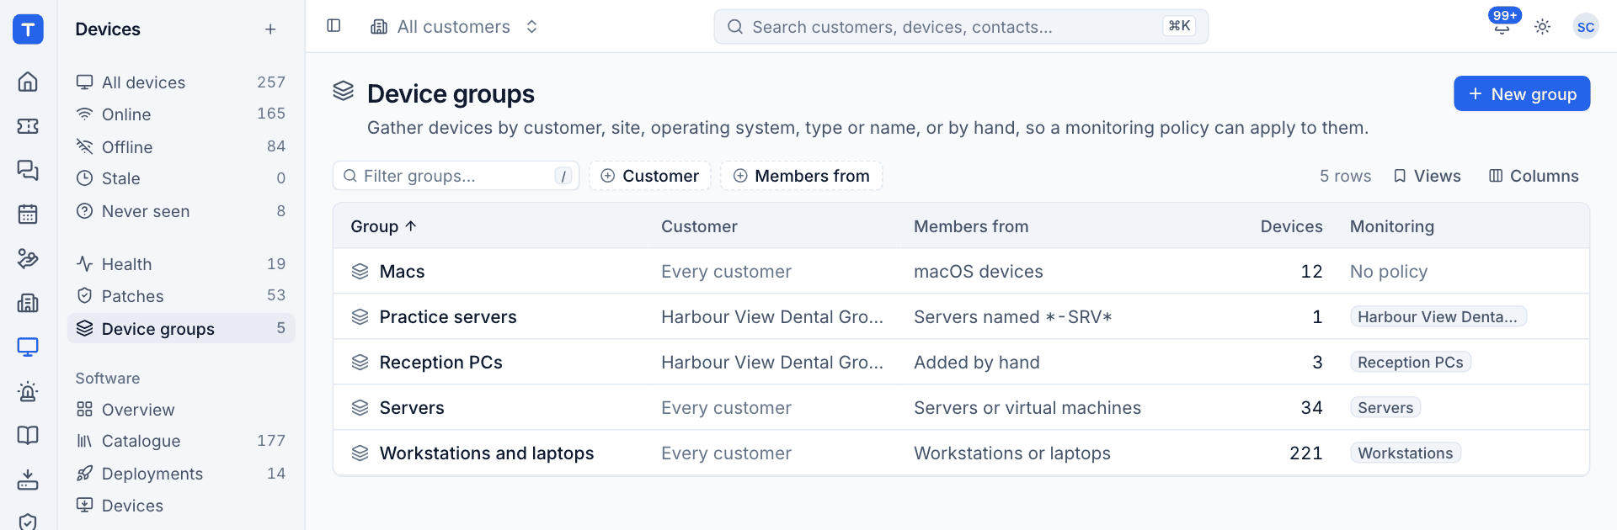
Task: Add a Customer filter
Action: click(650, 176)
